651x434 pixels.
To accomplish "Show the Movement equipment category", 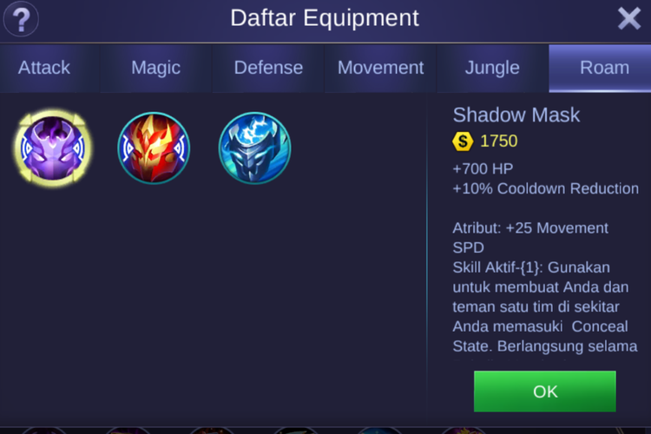I will pos(380,68).
